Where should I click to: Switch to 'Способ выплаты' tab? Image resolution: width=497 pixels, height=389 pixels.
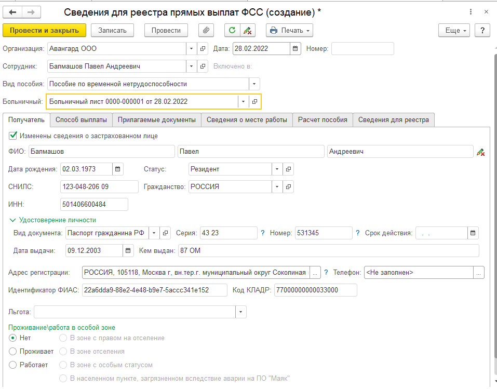[81, 120]
